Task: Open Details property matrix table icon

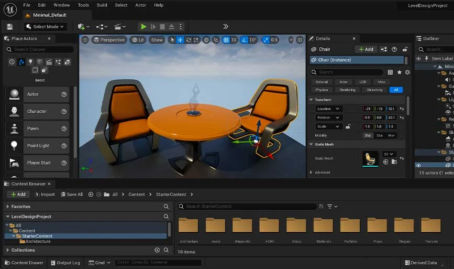Action: [390, 72]
